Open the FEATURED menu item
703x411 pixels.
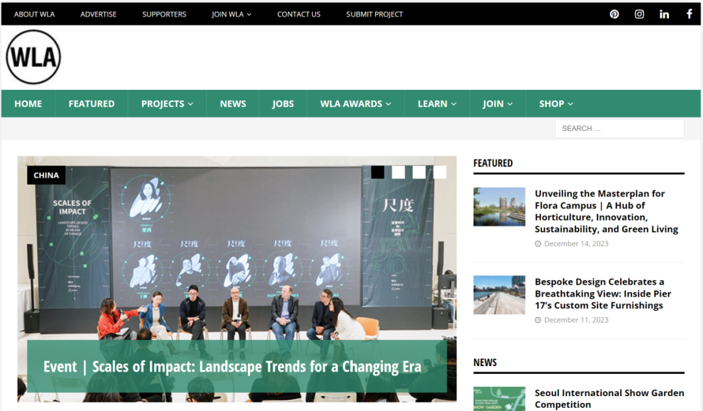92,104
